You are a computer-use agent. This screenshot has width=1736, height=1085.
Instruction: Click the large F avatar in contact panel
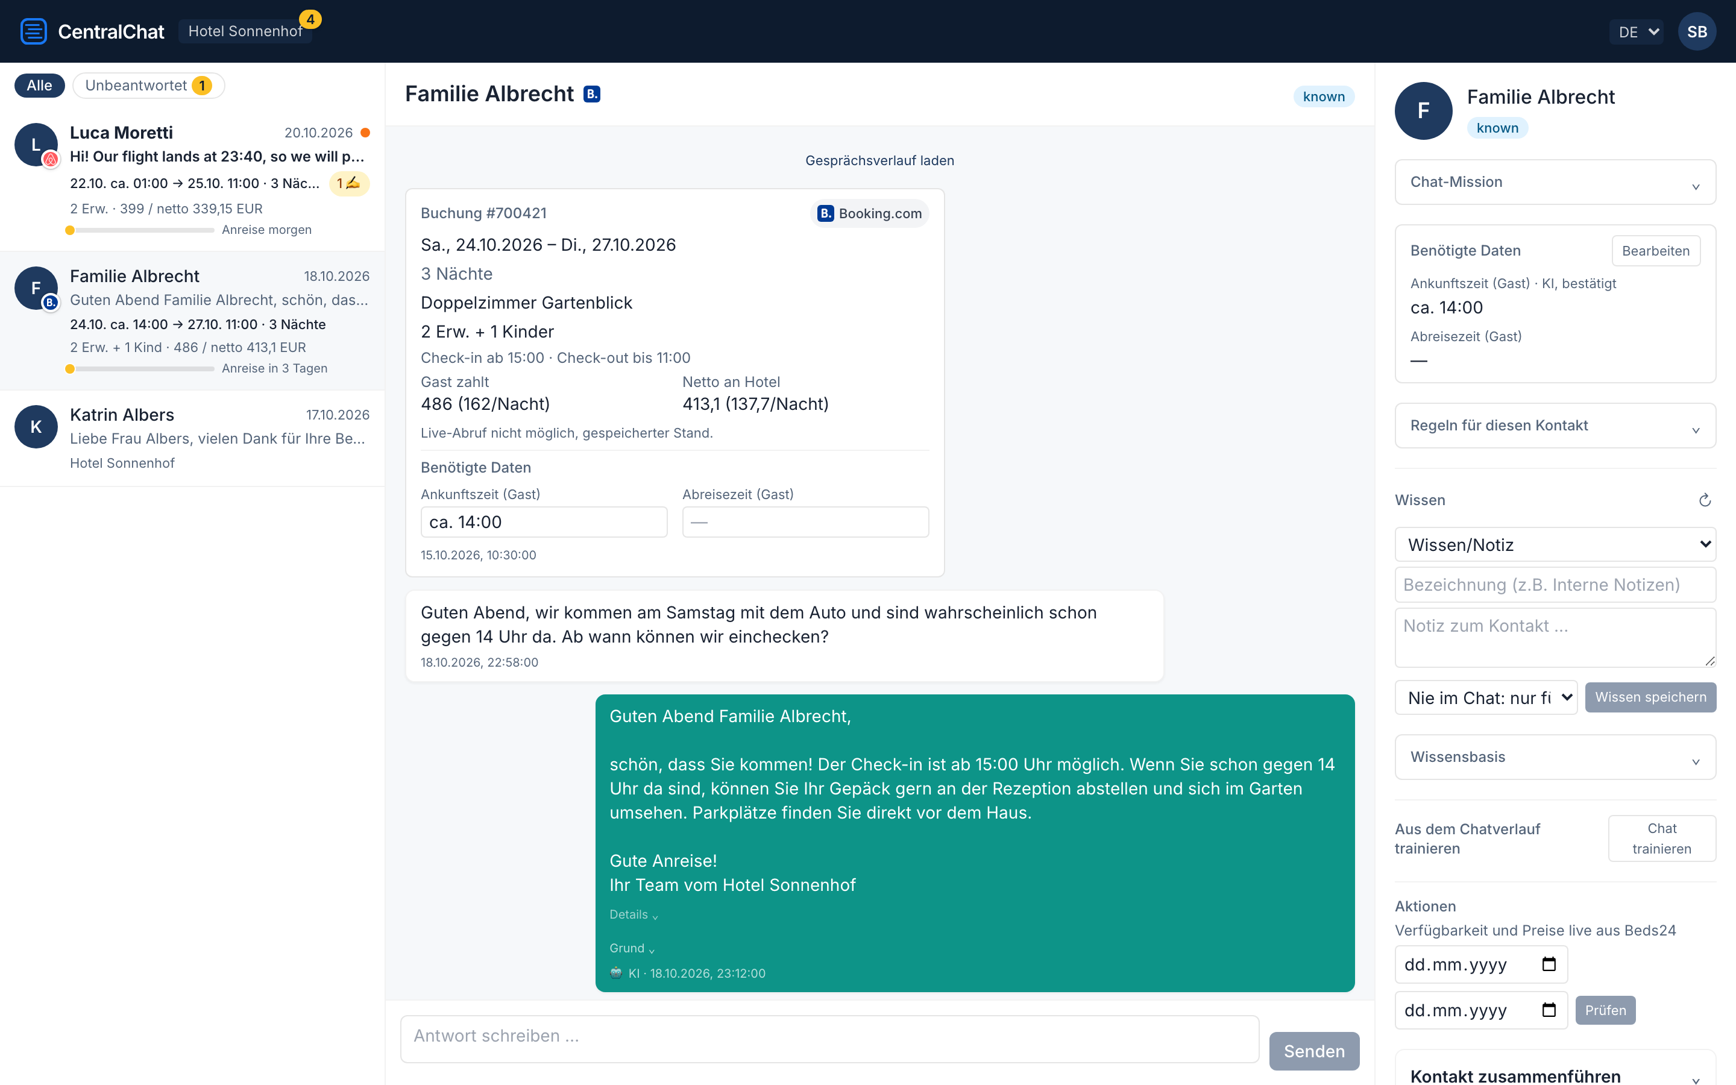click(1423, 112)
